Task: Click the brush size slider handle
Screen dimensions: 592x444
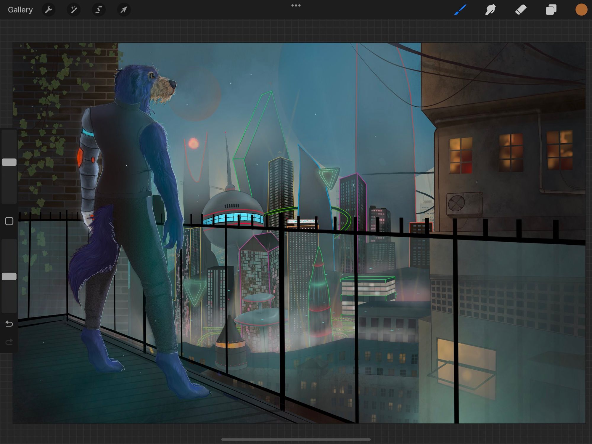Action: pos(9,162)
